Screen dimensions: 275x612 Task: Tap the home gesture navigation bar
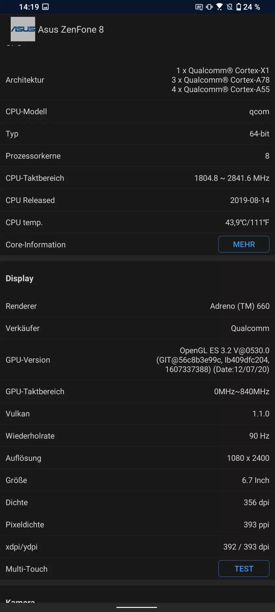(x=137, y=607)
